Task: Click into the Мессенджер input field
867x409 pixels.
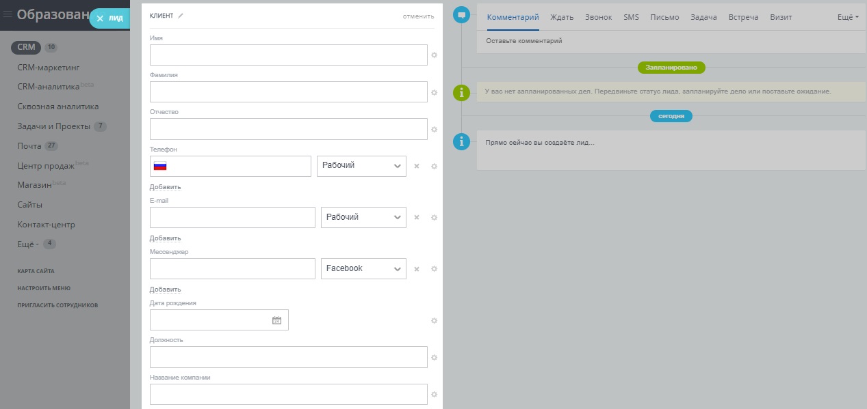Action: tap(233, 268)
